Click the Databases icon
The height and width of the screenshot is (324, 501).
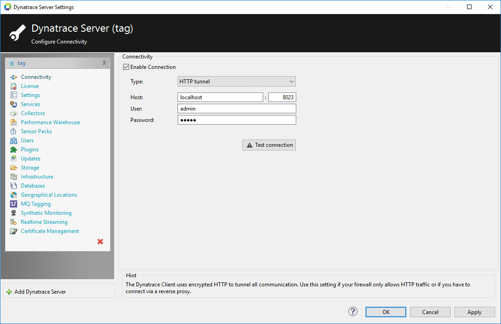[14, 186]
